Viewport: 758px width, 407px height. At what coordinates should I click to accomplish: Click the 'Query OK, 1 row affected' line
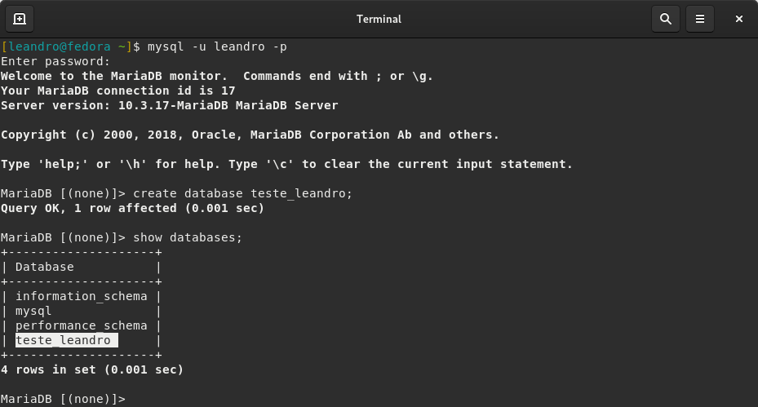(132, 208)
